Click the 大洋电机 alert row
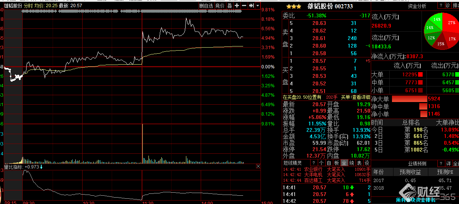Screen dimensions: 459x204 click(326, 175)
